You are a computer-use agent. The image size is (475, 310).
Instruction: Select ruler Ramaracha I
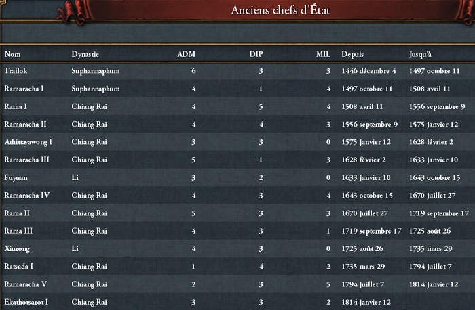(237, 89)
